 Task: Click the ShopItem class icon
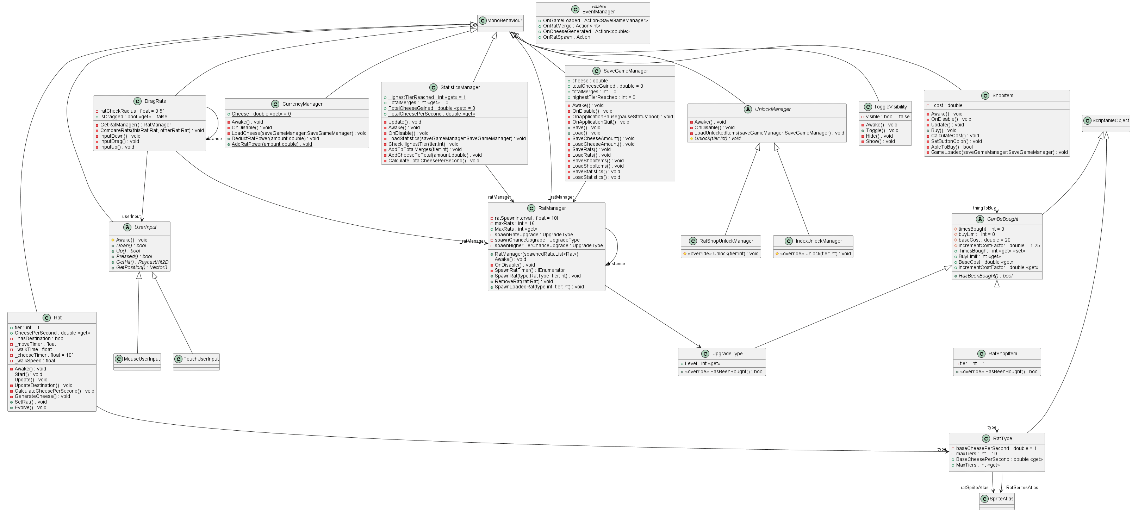pos(985,96)
